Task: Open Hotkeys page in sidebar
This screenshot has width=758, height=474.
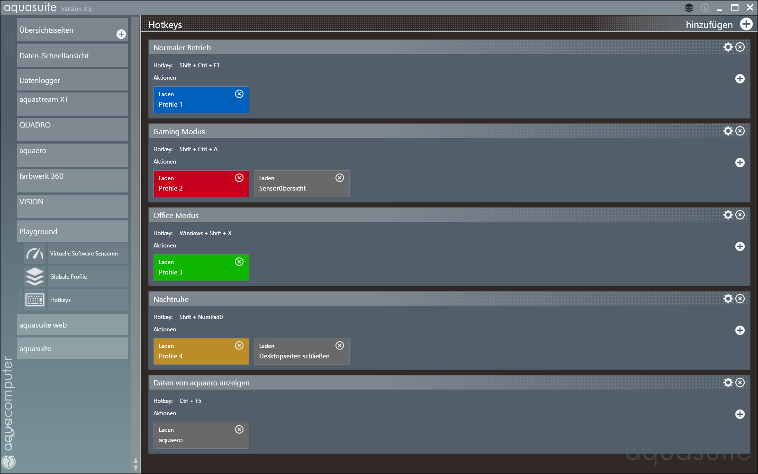Action: click(x=88, y=300)
